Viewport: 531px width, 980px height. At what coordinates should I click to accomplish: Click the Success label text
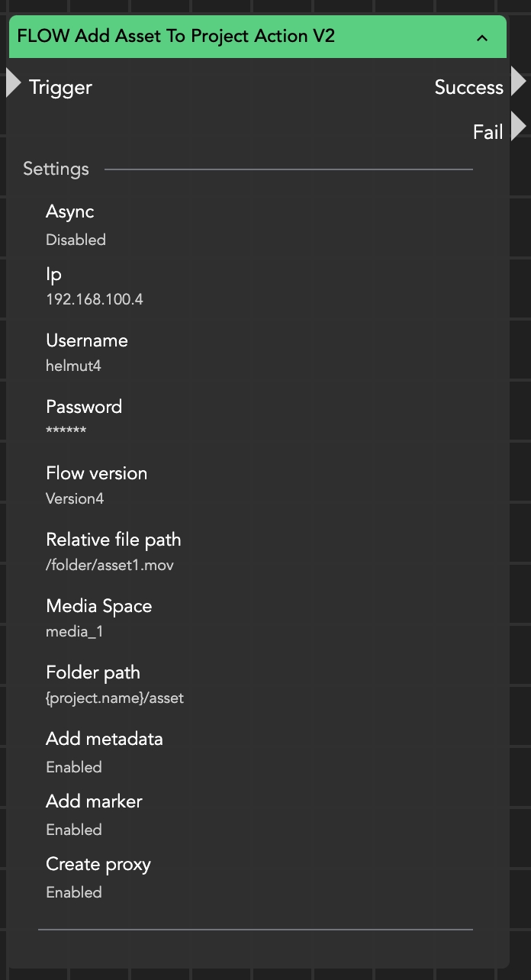pyautogui.click(x=468, y=88)
